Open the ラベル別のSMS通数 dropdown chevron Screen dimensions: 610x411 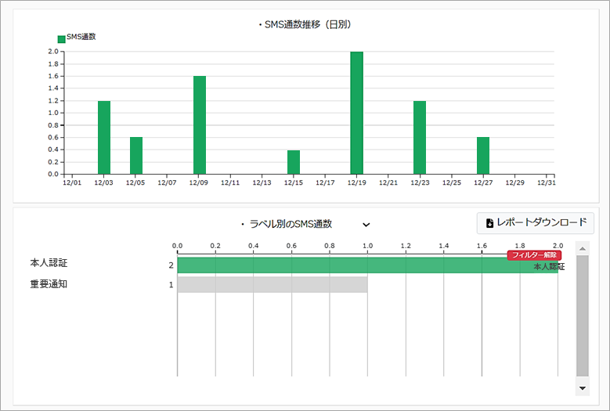click(366, 225)
